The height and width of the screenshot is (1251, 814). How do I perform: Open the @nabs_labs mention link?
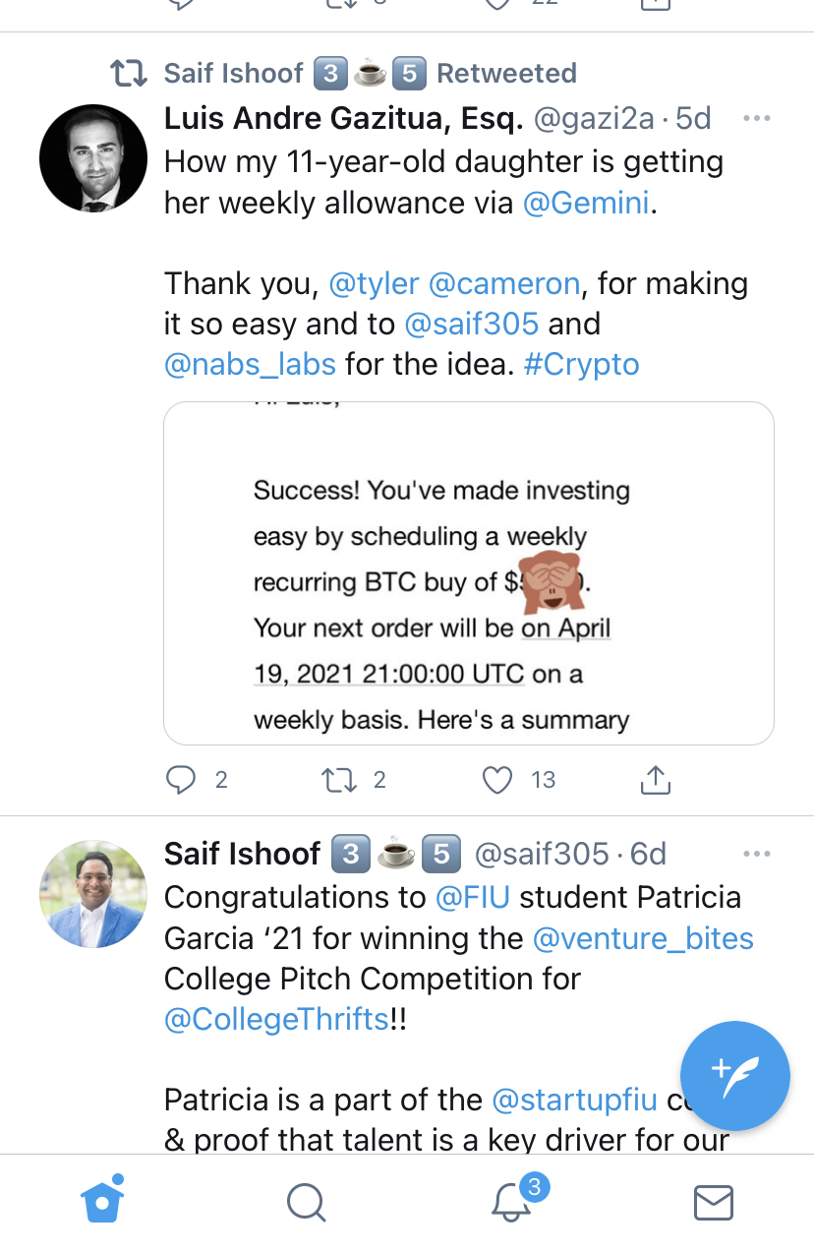click(251, 364)
